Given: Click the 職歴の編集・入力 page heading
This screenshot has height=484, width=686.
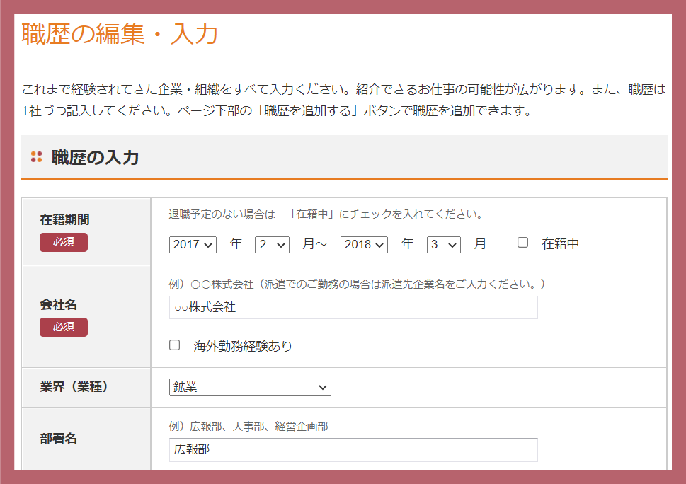Looking at the screenshot, I should click(120, 34).
